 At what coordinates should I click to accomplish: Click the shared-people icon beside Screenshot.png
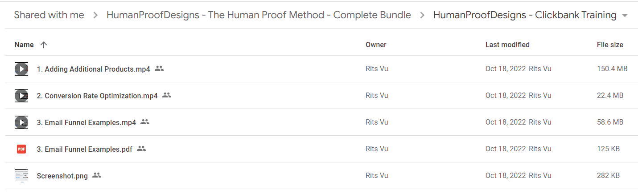point(97,175)
